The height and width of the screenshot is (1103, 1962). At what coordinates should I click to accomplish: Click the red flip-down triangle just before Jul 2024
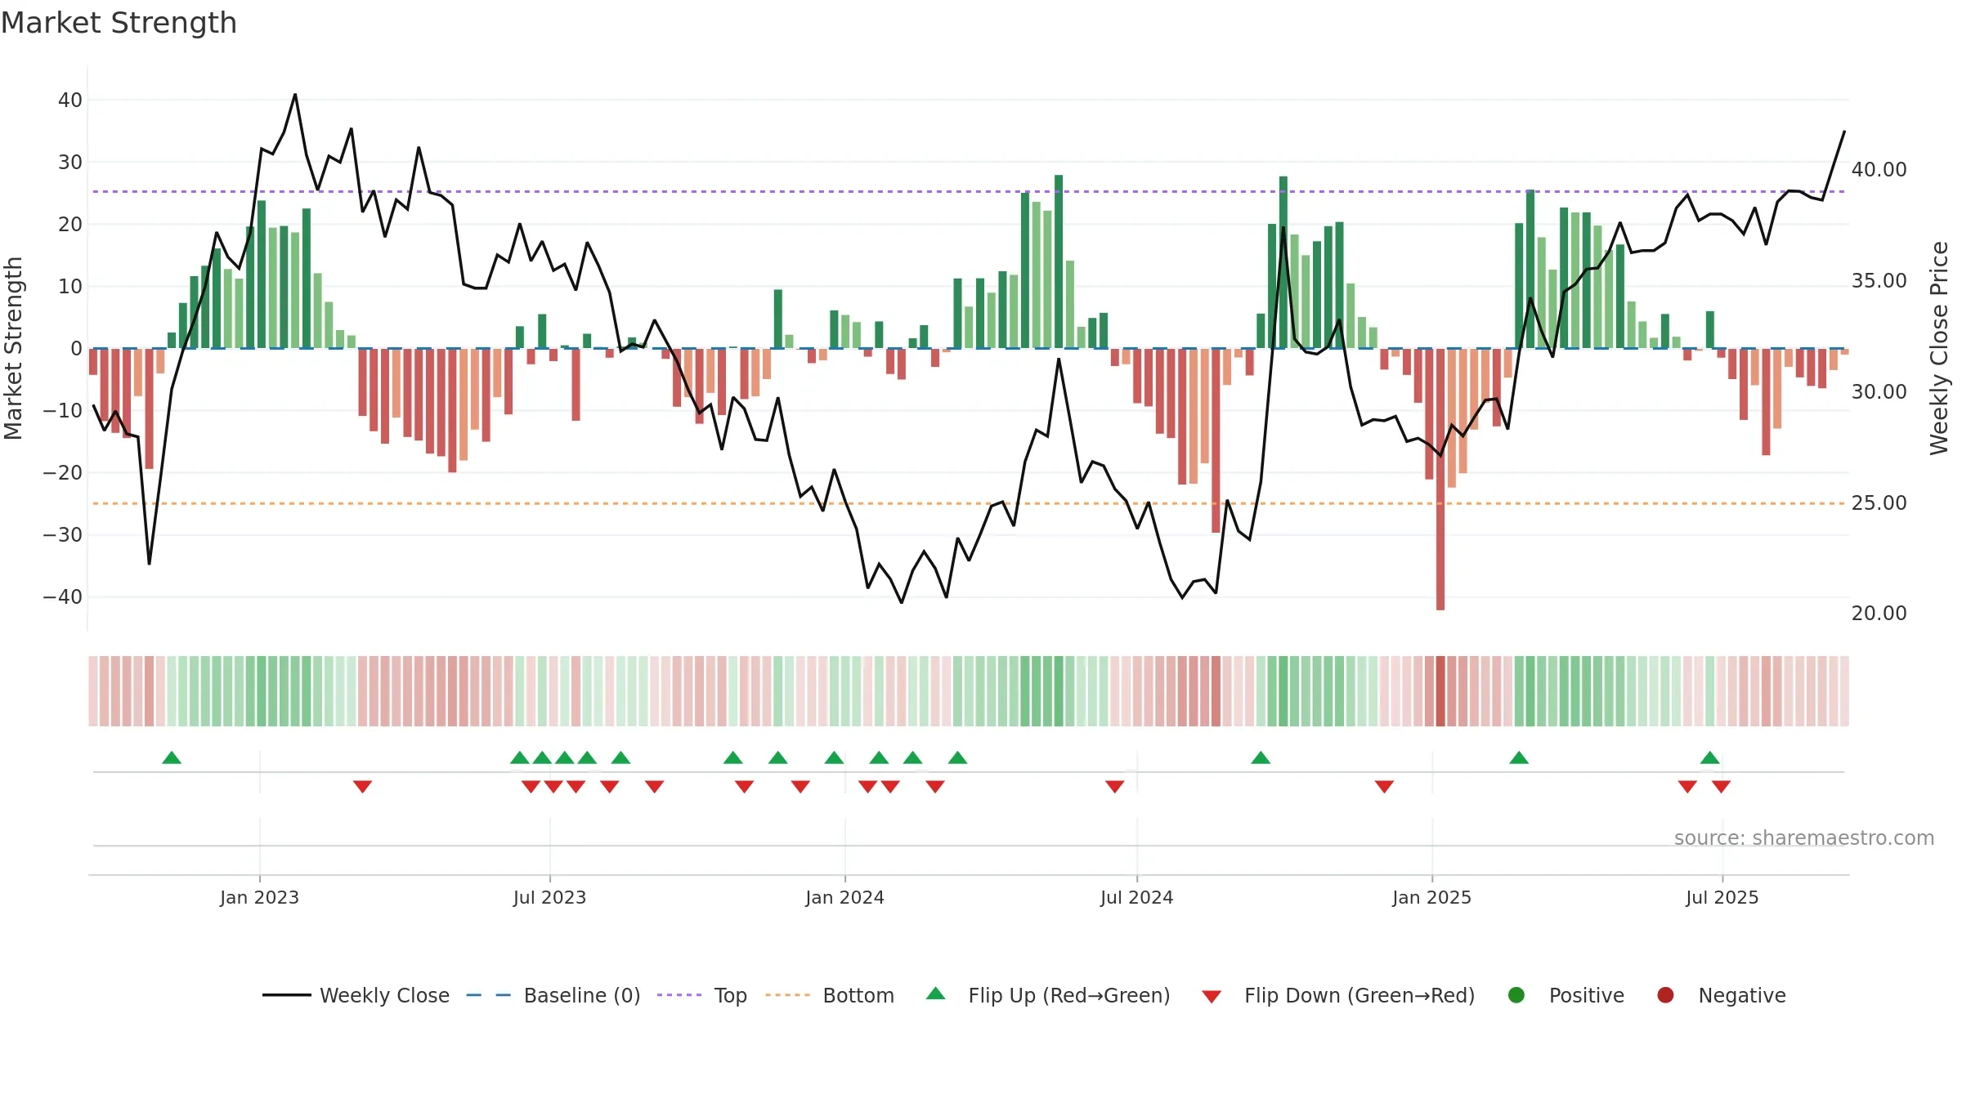click(x=1115, y=787)
